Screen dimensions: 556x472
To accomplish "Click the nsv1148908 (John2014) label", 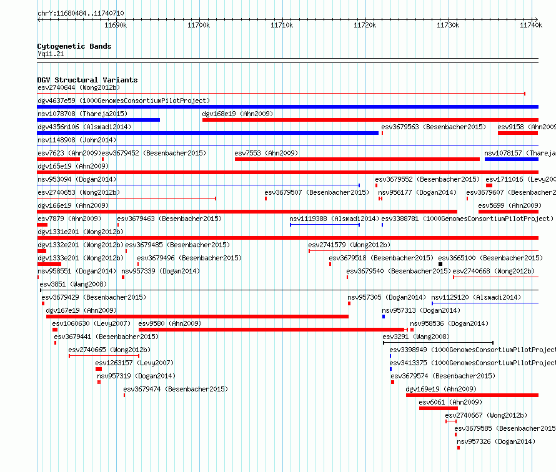I will tap(77, 140).
